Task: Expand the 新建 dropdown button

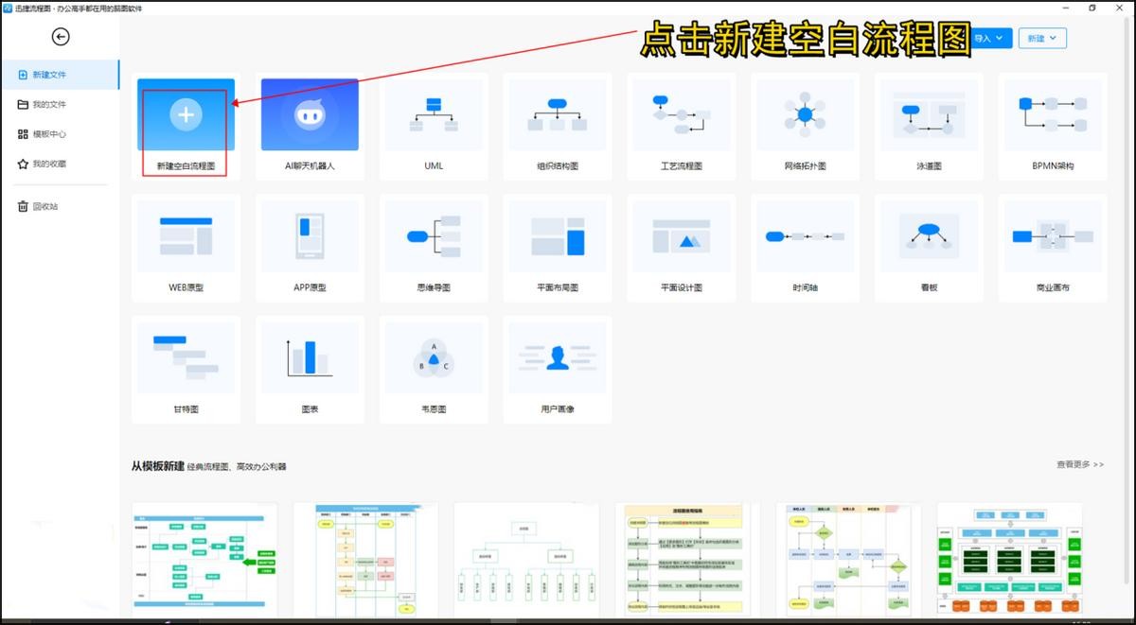Action: click(1042, 38)
